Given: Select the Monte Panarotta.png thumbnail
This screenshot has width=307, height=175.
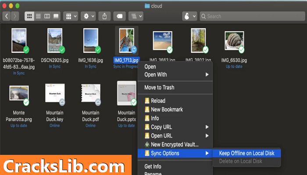Looking at the screenshot, I should 19,93.
